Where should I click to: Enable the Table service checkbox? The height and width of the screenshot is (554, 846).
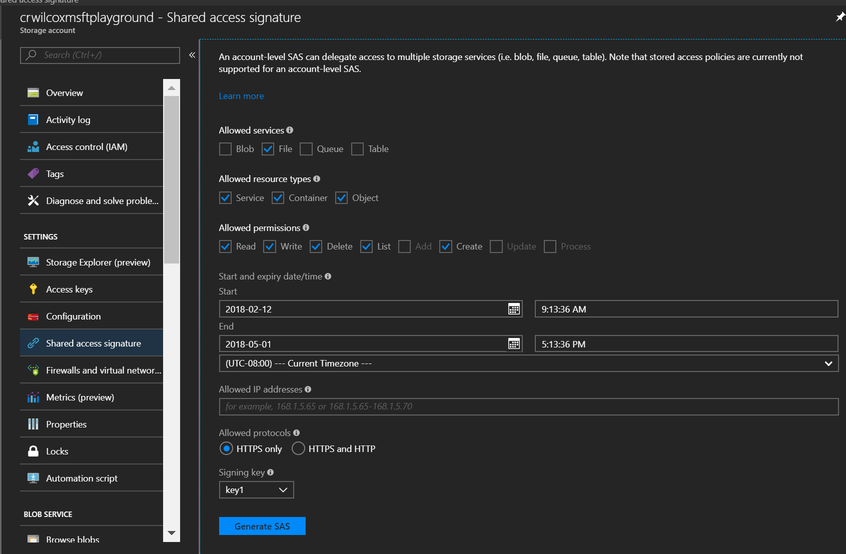pyautogui.click(x=357, y=149)
